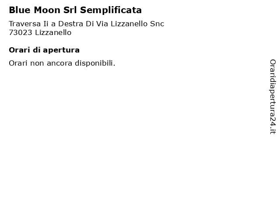
Task: Click the word Traversa in the address
Action: click(x=25, y=24)
